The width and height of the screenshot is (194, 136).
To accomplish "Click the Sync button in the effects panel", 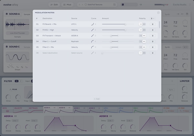I will (x=171, y=90).
